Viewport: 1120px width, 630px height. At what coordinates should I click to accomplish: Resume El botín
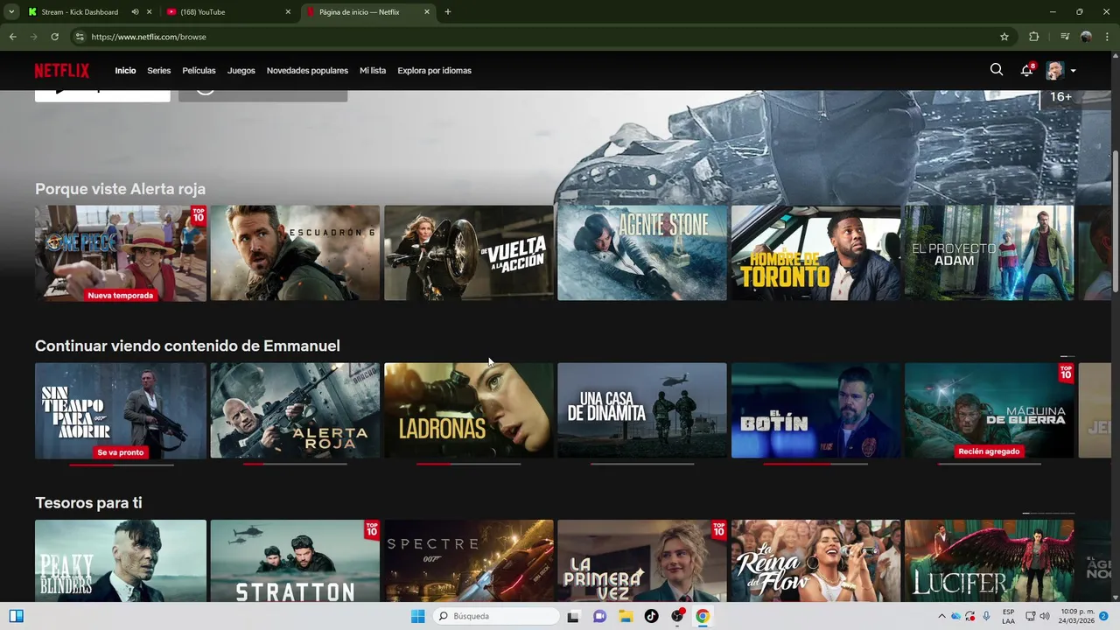815,410
